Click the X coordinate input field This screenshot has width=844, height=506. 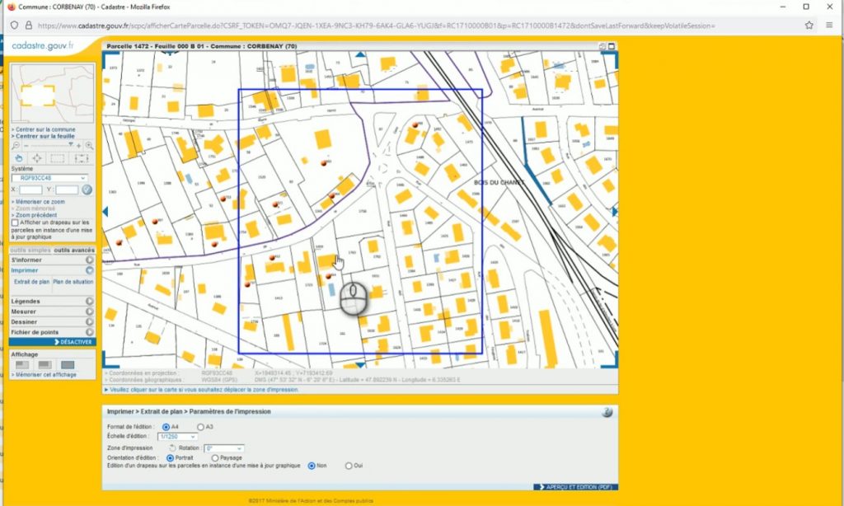[30, 190]
